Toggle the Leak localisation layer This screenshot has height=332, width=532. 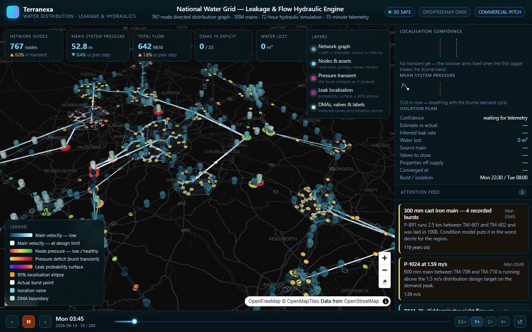[348, 93]
